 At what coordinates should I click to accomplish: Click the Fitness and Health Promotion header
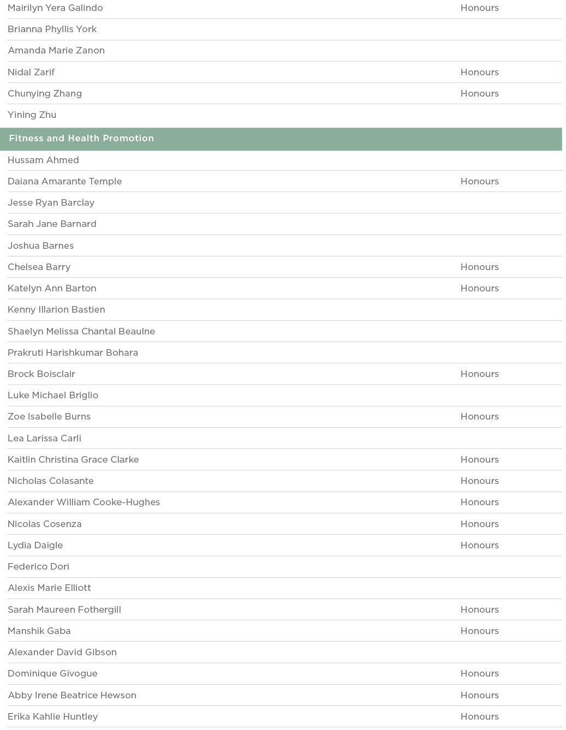[81, 139]
